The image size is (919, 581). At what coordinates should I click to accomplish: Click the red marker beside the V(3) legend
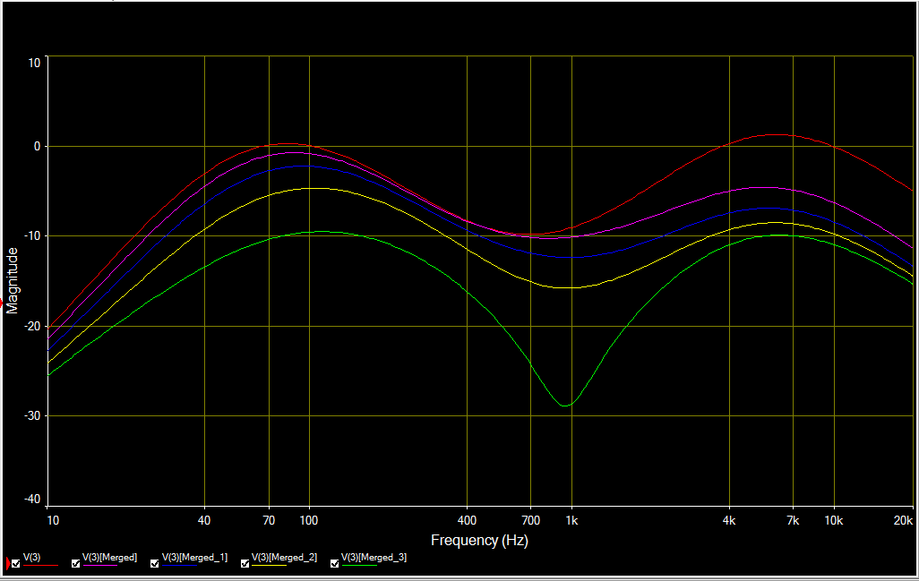(8, 563)
